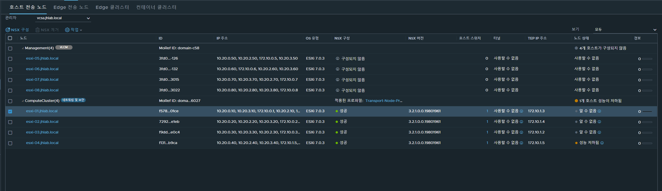The image size is (662, 191).
Task: Click the 노드 상태 column header
Action: click(581, 38)
